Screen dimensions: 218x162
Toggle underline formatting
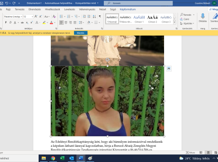(15, 22)
